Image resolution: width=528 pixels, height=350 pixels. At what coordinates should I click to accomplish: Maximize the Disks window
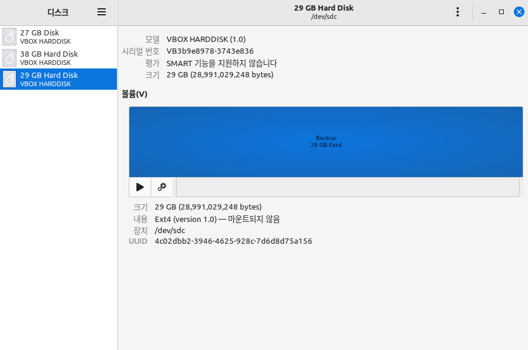click(501, 12)
